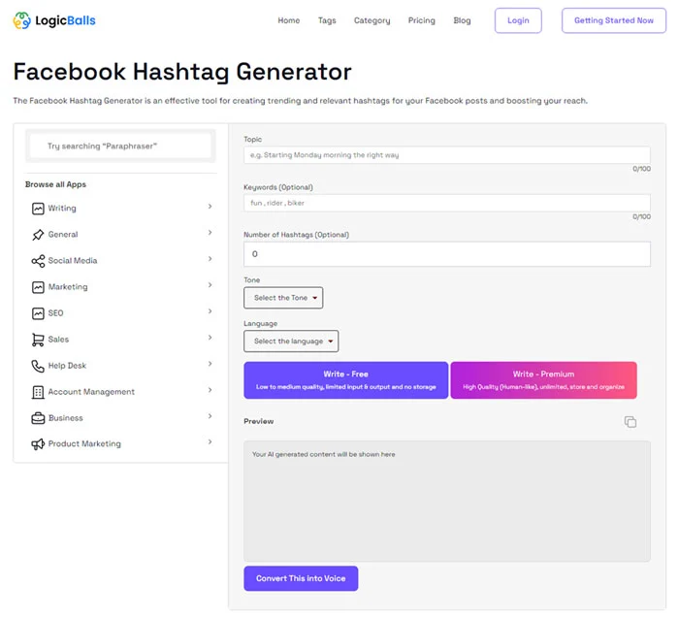Click the Sales cart icon
679x618 pixels.
coord(38,340)
